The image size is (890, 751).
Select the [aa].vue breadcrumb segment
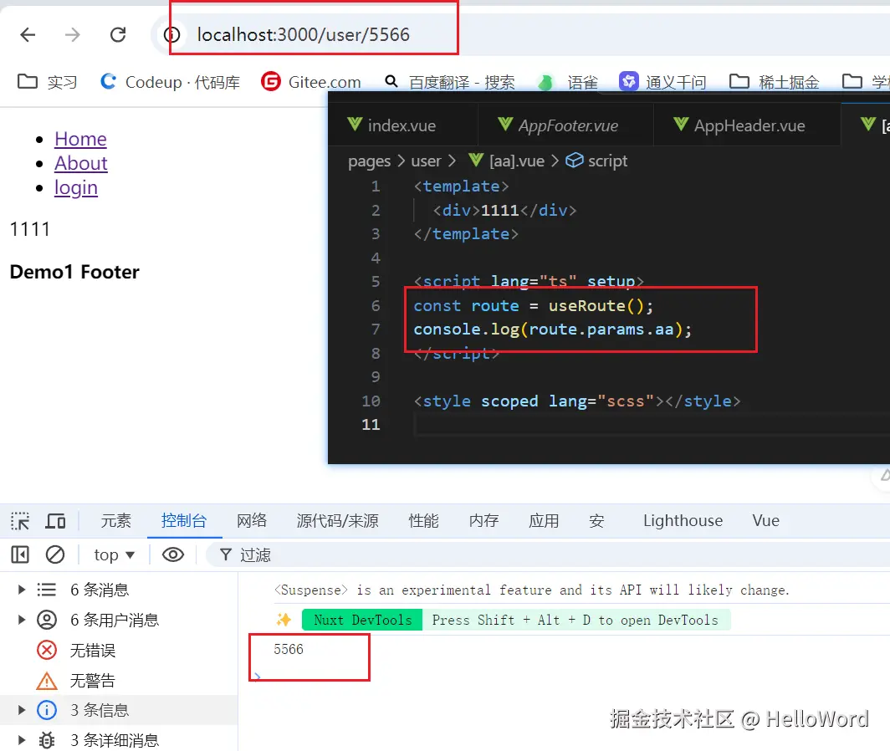(x=506, y=161)
